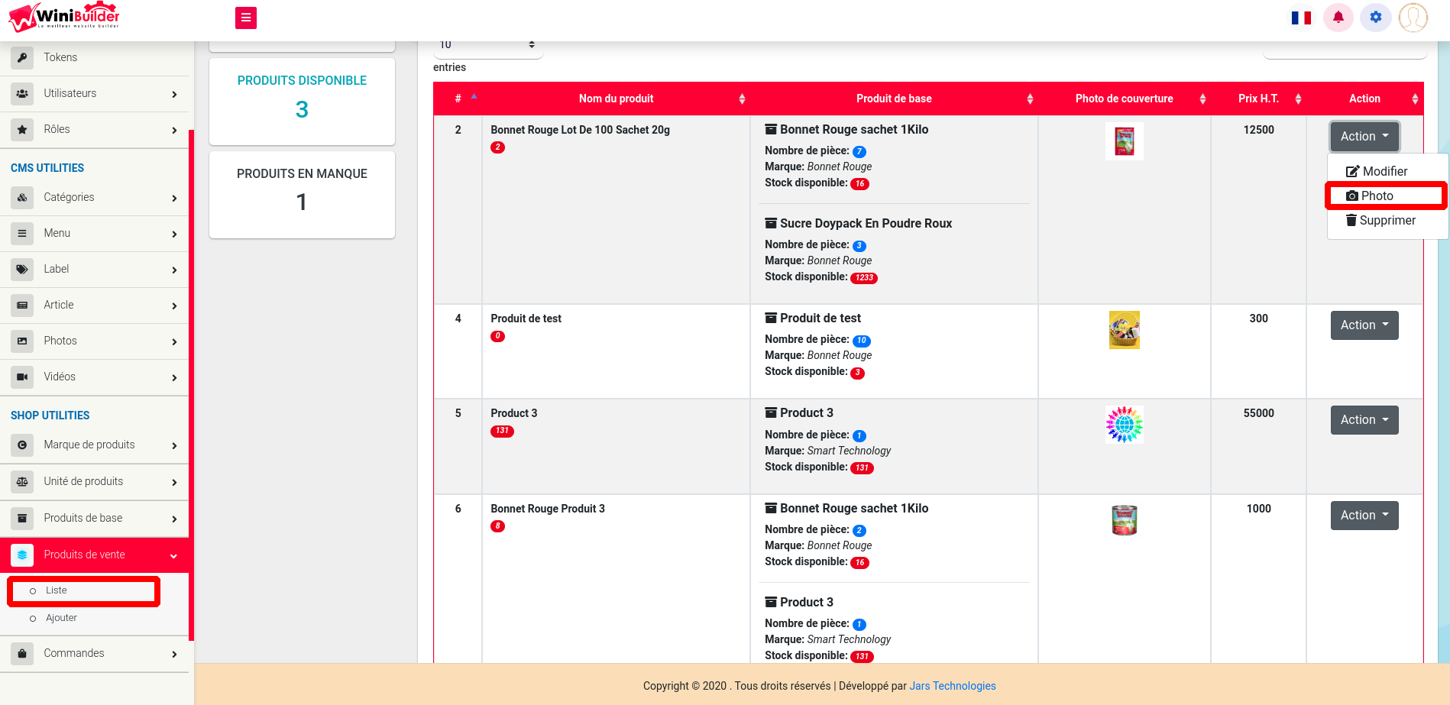Click the hamburger menu toggle button
1450x705 pixels.
(245, 18)
